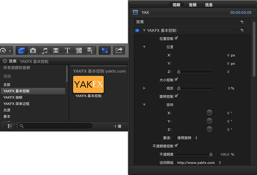257x175 pixels.
Task: Click the YAK clip film icon
Action: click(x=135, y=12)
